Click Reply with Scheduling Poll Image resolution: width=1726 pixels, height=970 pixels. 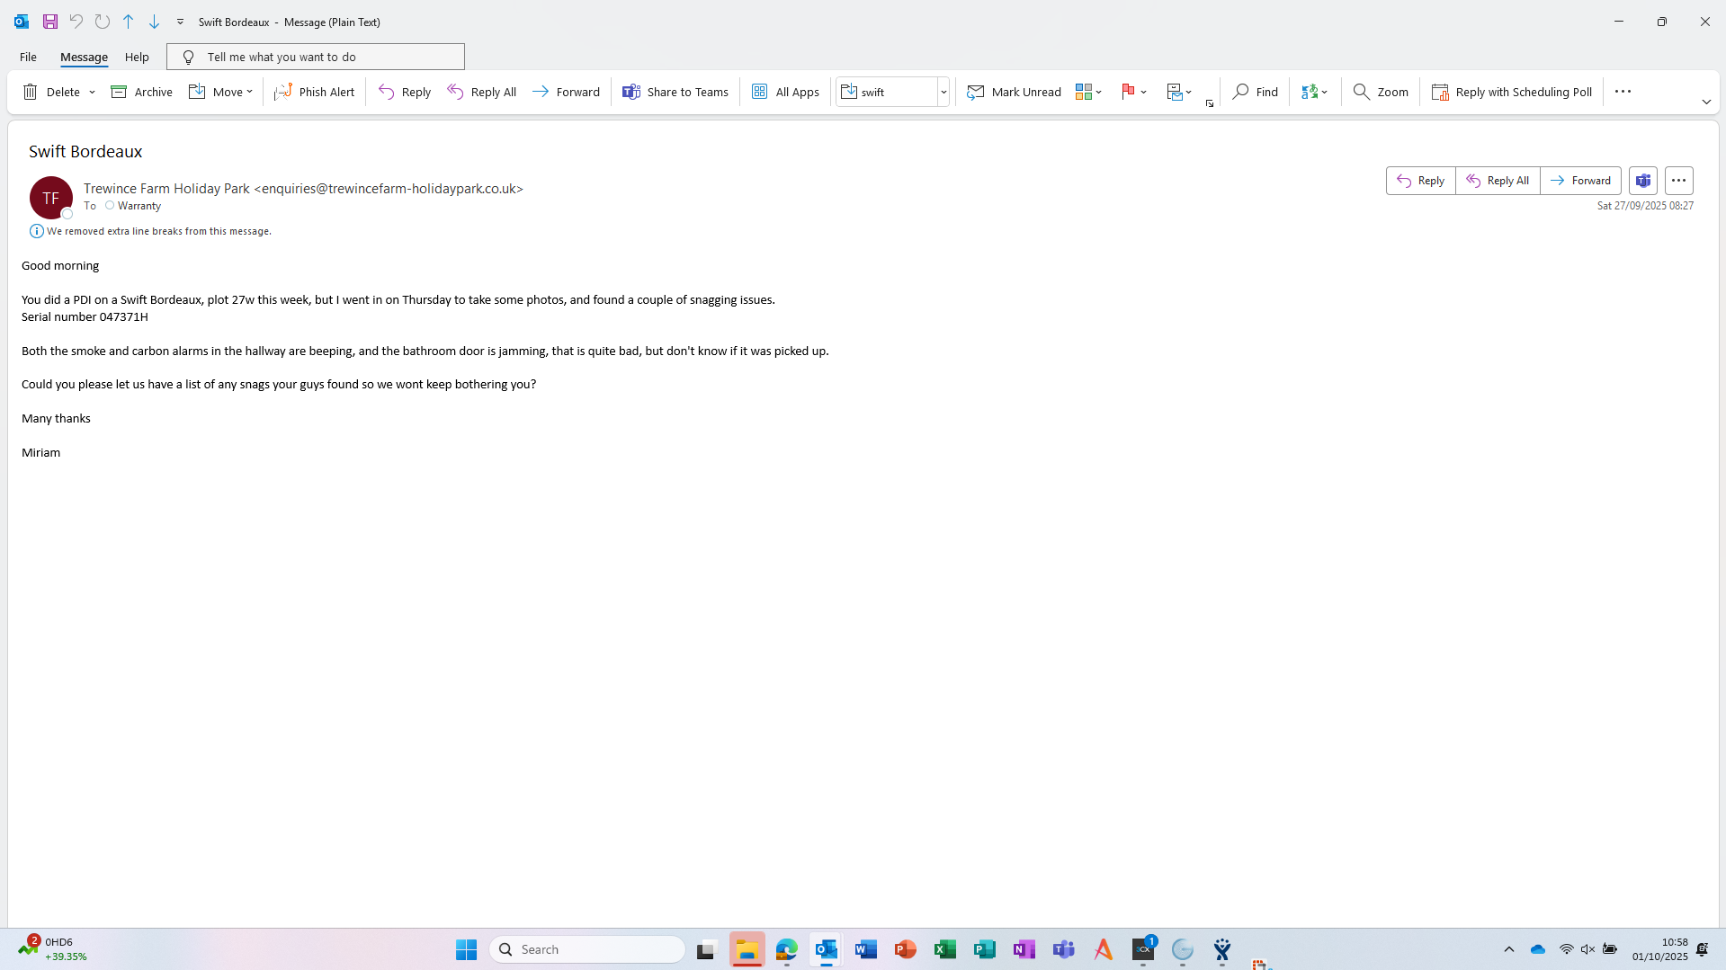pyautogui.click(x=1511, y=92)
